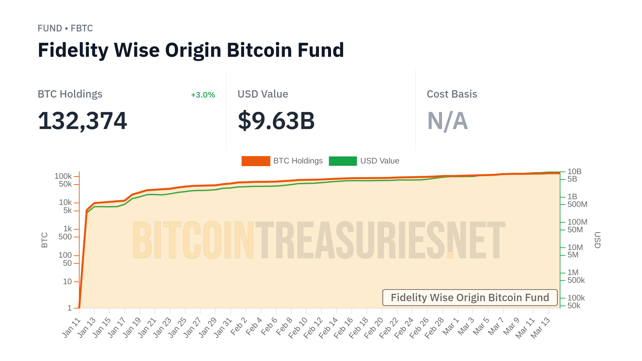
Task: Click the Mar 13 x-axis date label
Action: (540, 328)
